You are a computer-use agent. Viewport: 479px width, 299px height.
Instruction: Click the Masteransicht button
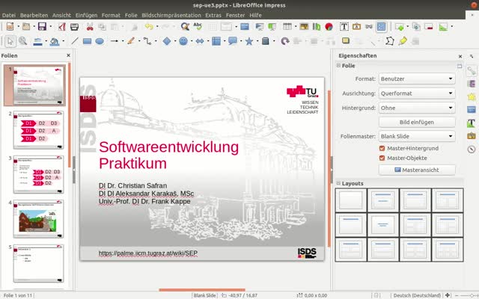pyautogui.click(x=417, y=170)
